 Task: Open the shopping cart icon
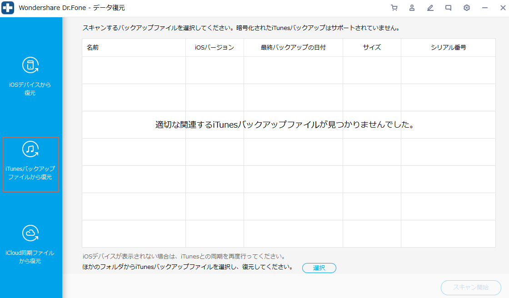point(394,8)
